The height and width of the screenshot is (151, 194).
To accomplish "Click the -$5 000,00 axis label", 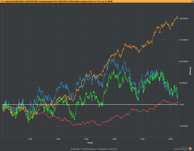I will pos(183,126).
